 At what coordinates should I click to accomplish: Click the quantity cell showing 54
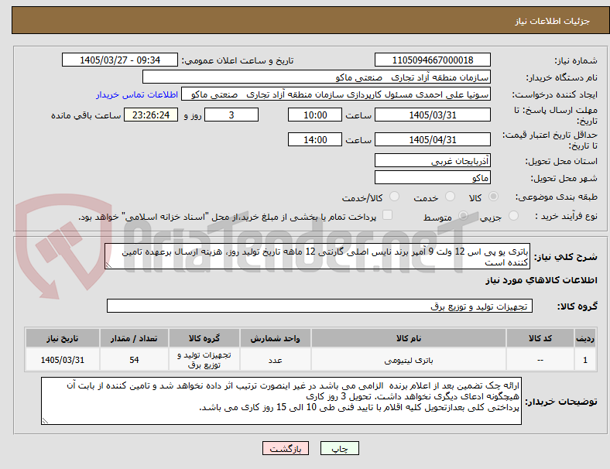134,360
